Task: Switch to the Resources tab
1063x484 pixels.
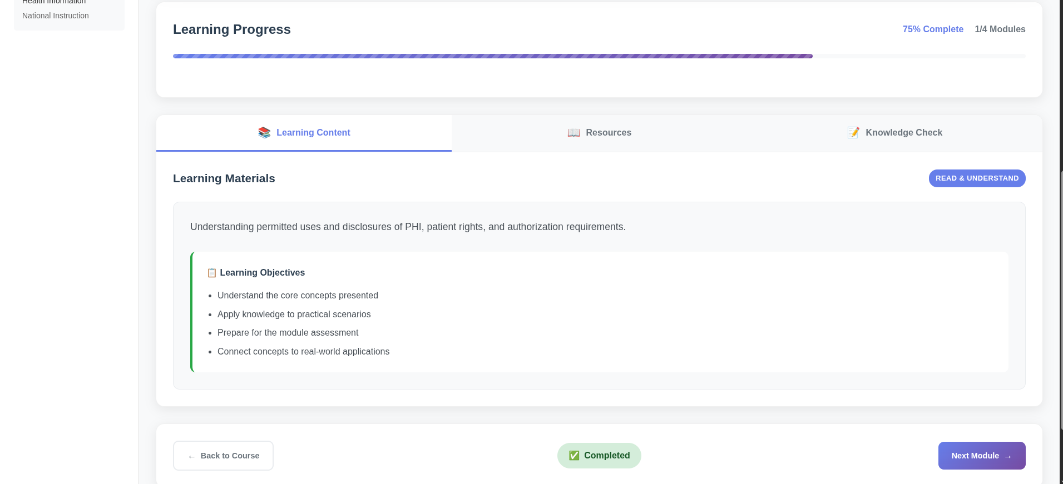Action: tap(609, 133)
